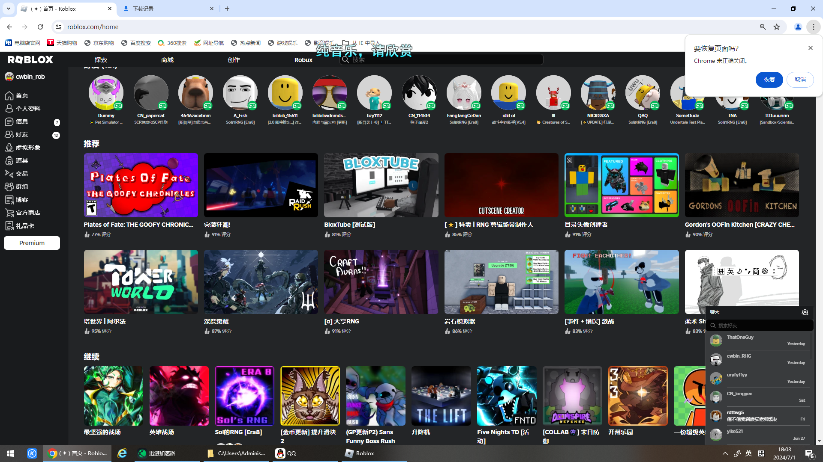Open Plates of Fate game thumbnail
This screenshot has height=462, width=823.
(x=141, y=185)
